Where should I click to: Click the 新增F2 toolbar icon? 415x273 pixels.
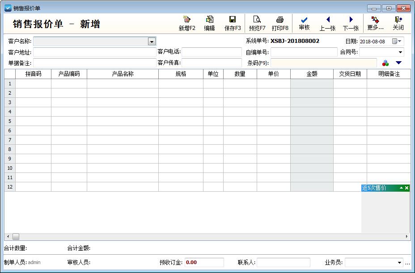187,23
